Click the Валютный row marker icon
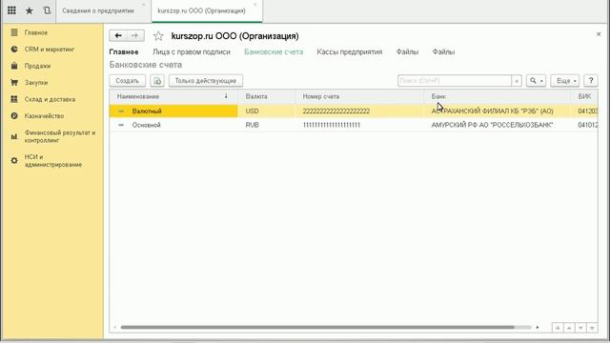Screen dimensions: 610x343 tap(121, 111)
